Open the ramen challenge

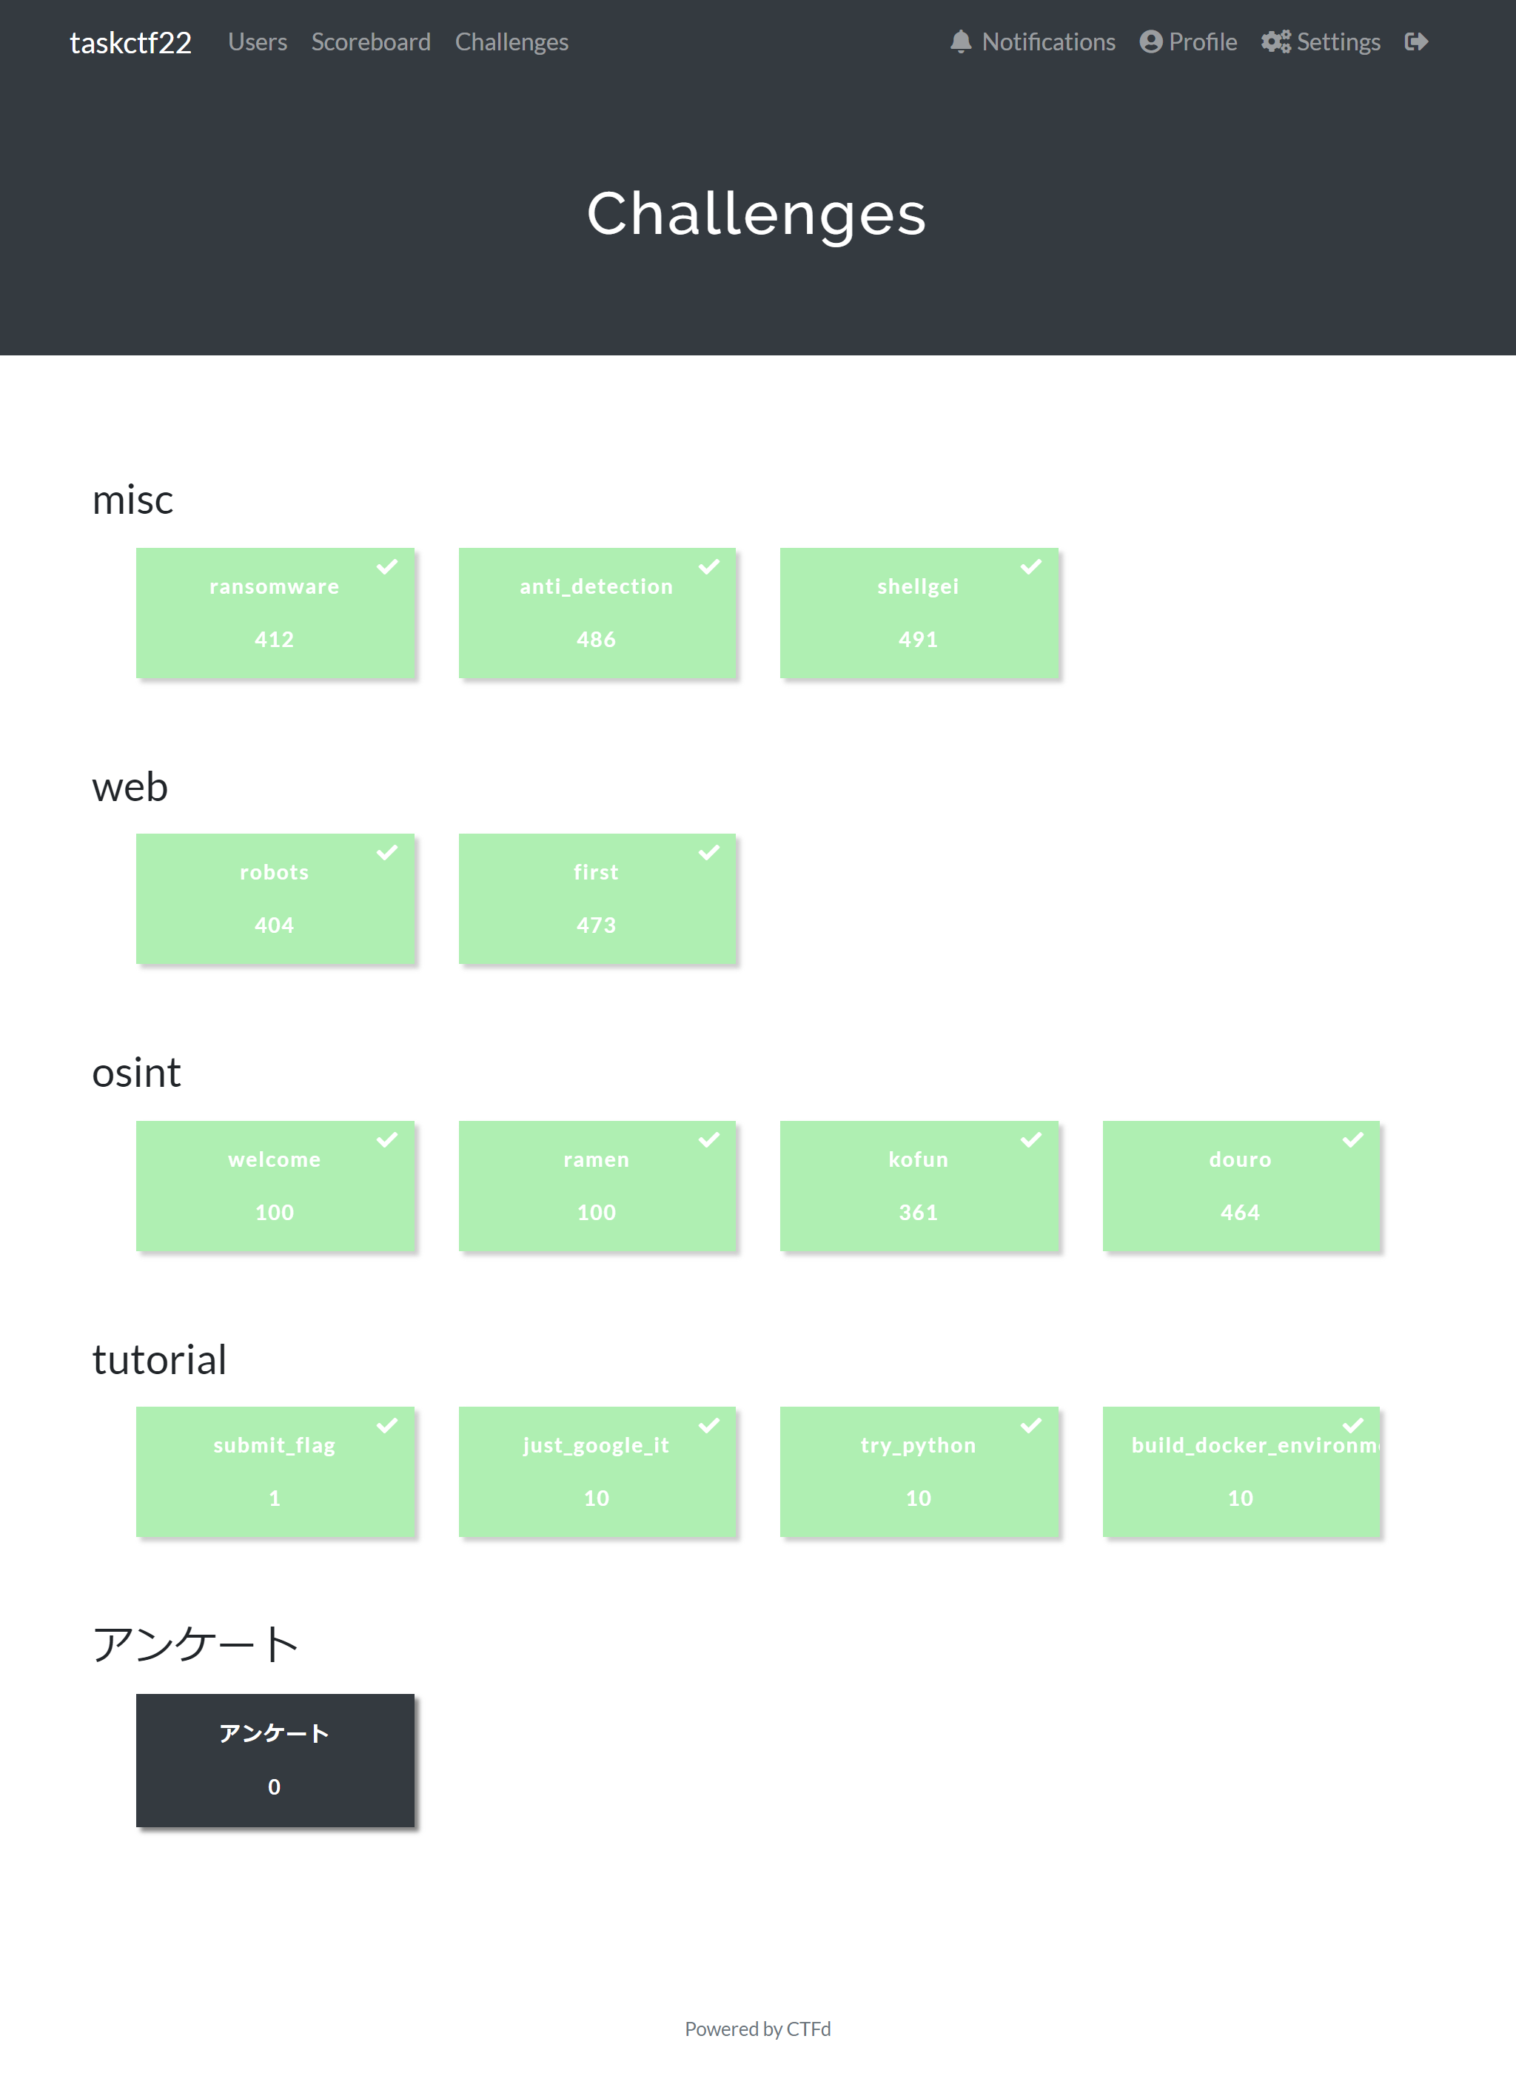pyautogui.click(x=597, y=1185)
